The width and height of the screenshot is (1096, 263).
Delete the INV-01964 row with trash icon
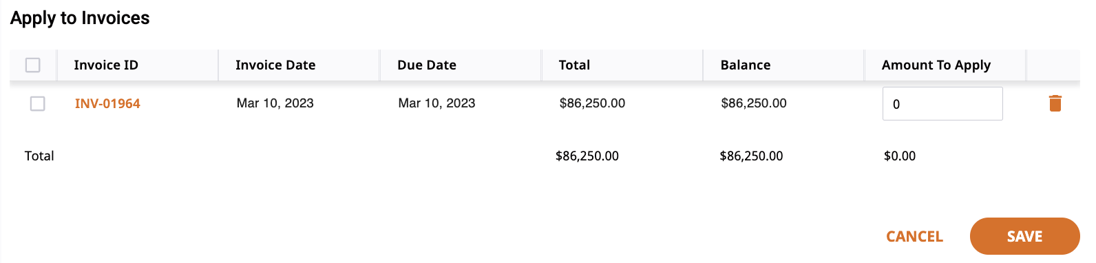(x=1055, y=103)
